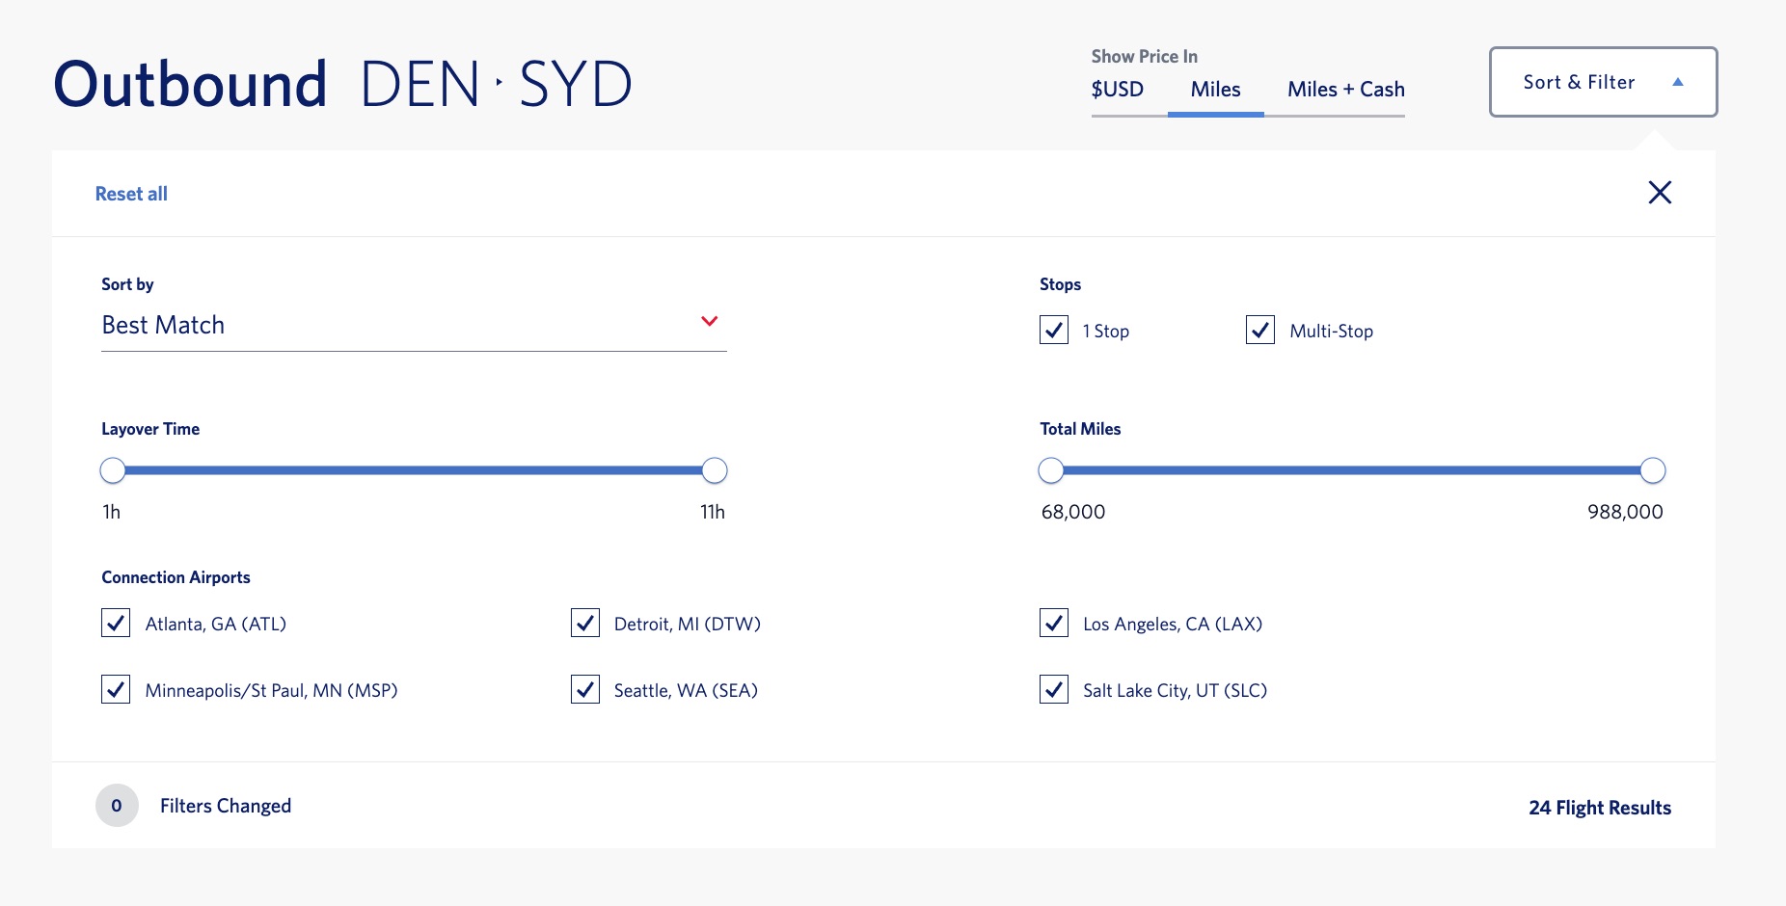Disable the Multi-Stop filter
Screen dimensions: 1786x906
1260,330
